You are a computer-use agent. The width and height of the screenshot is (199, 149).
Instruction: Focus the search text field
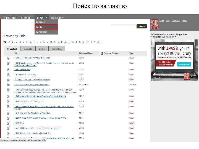(123, 26)
